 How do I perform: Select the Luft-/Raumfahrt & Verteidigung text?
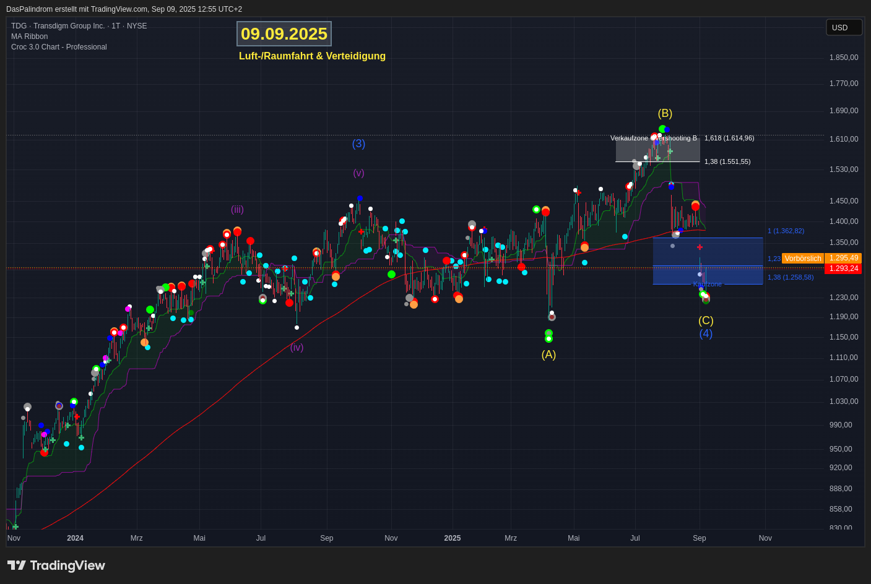coord(312,56)
